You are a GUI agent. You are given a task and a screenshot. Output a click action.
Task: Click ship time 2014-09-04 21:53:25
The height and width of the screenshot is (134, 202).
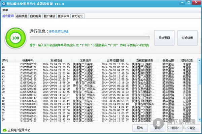pos(56,64)
